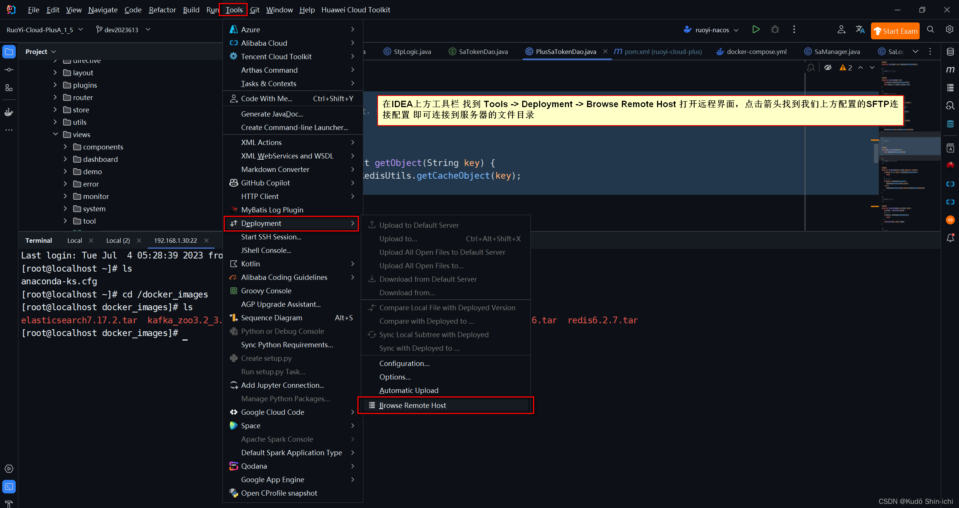Toggle the Qodana submenu arrow
The height and width of the screenshot is (508, 959).
click(x=353, y=466)
